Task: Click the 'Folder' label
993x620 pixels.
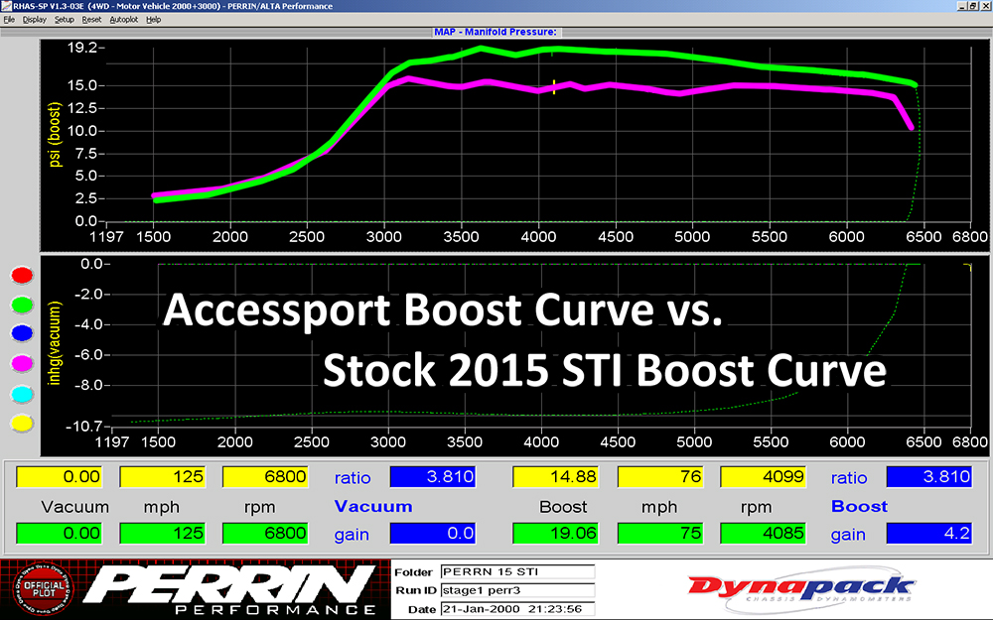Action: 413,572
